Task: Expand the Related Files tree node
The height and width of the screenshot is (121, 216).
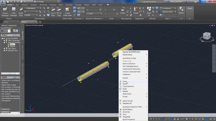Action: click(x=4, y=50)
